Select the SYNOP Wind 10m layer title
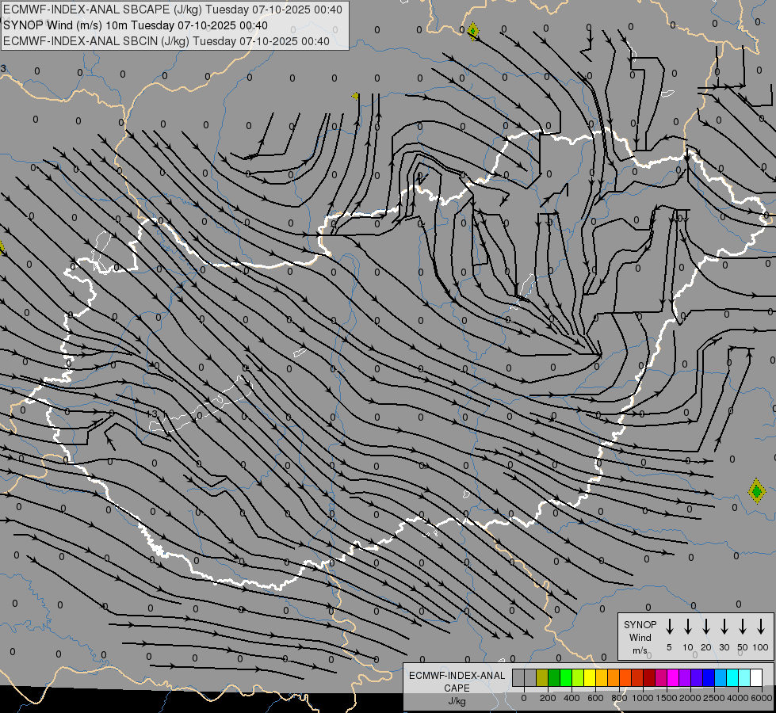Screen dimensions: 776x713 point(141,25)
